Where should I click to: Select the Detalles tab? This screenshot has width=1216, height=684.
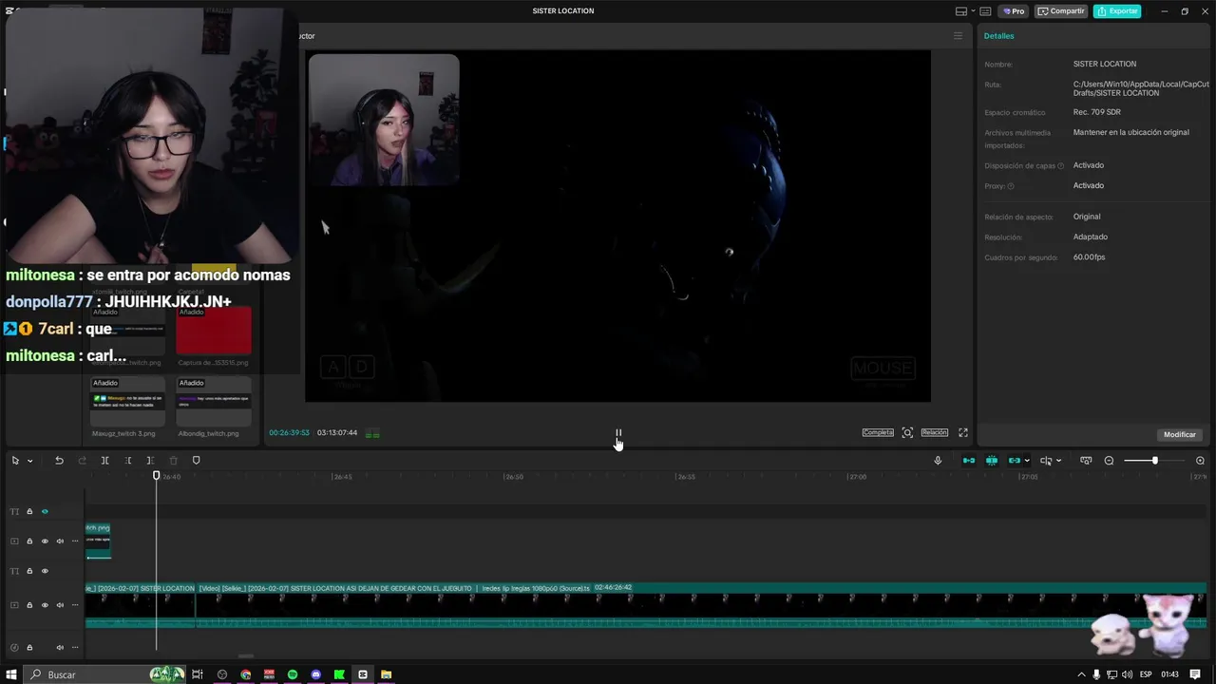tap(998, 36)
